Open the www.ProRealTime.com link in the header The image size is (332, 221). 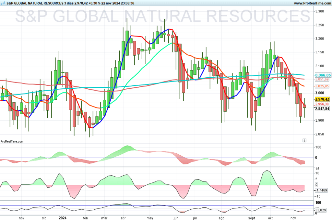coord(312,3)
